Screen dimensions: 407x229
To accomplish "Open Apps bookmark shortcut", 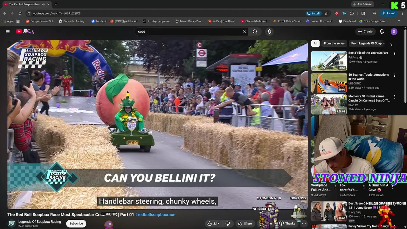I will 8,21.
